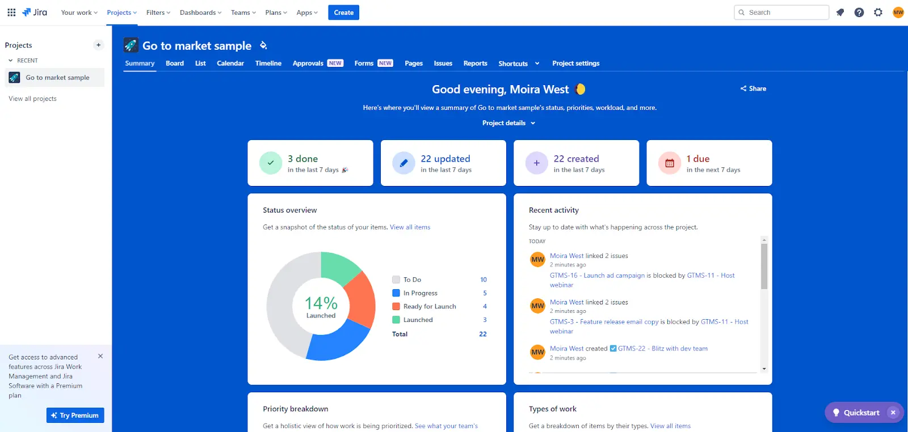Click the Recent activity scroll down arrow
Screen dimensions: 908x432
(x=764, y=369)
